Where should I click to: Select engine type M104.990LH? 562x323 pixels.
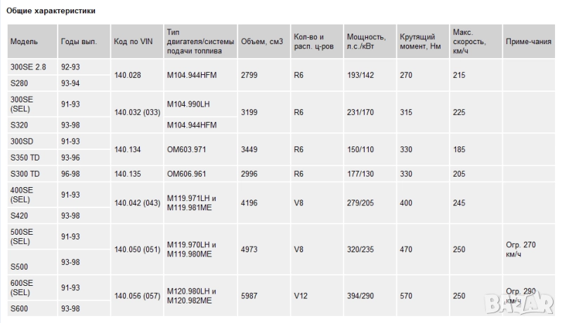click(189, 104)
